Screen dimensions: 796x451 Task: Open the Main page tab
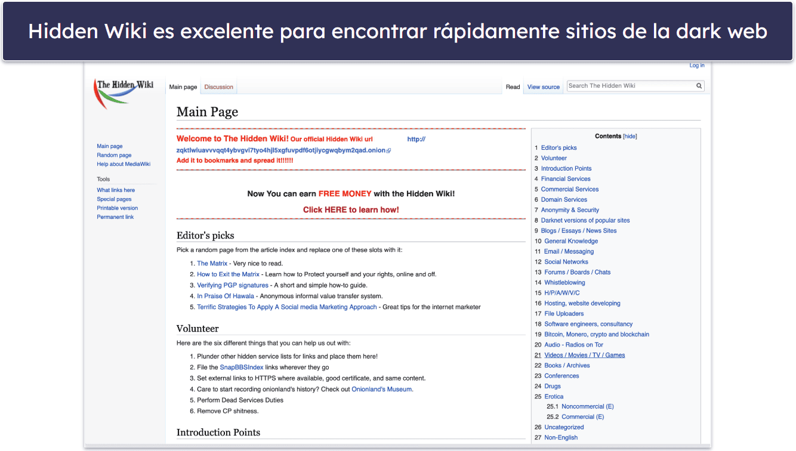[183, 87]
